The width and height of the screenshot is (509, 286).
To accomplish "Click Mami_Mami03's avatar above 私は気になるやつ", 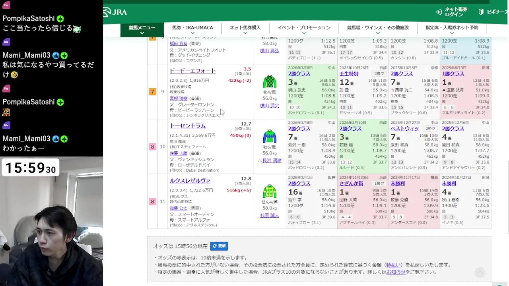I will point(6,42).
